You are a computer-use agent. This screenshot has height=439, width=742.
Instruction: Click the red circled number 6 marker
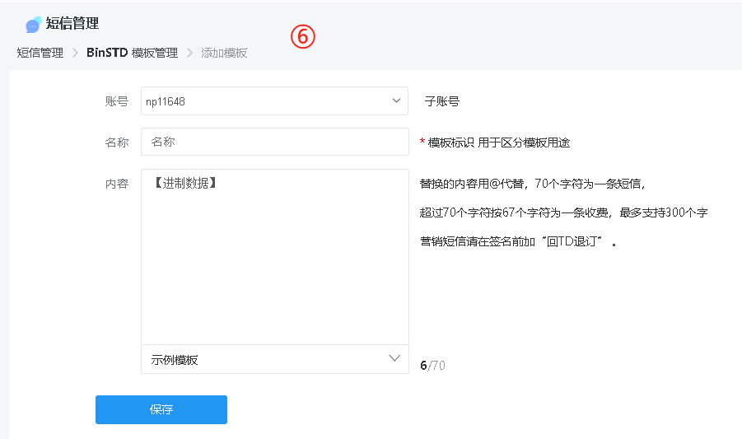tap(303, 37)
